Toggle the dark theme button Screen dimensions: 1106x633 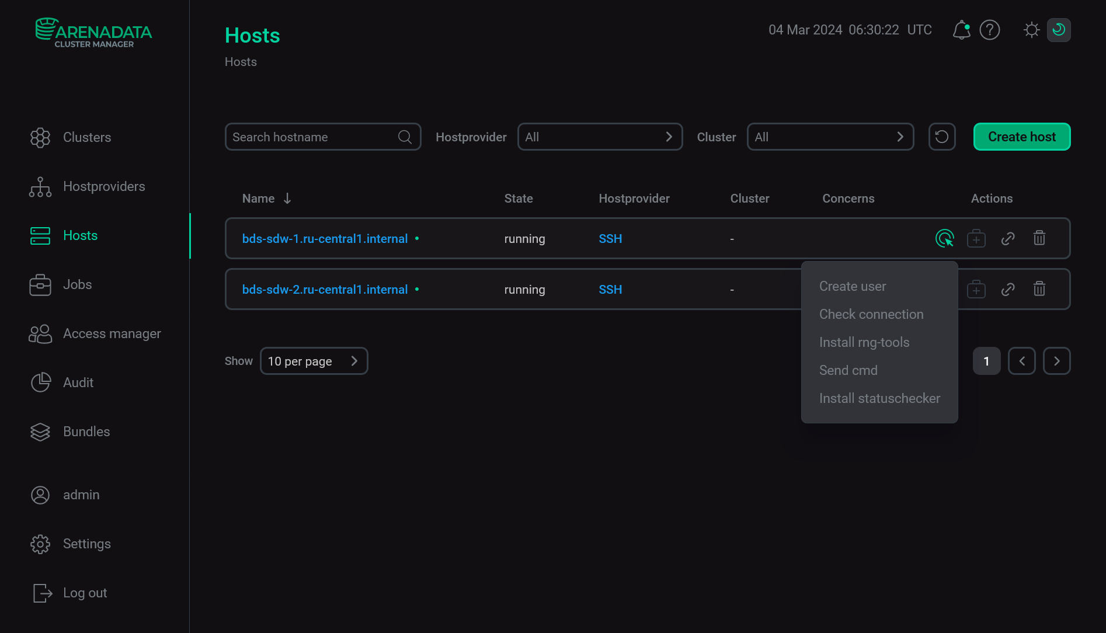tap(1059, 29)
